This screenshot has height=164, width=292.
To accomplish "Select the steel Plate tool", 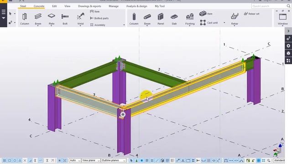I will click(52, 18).
